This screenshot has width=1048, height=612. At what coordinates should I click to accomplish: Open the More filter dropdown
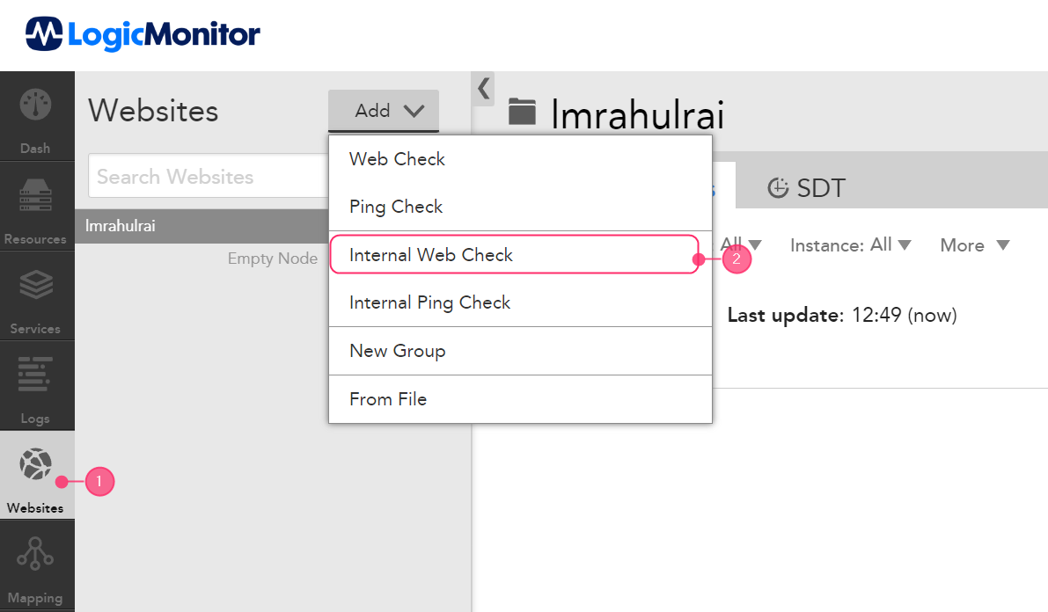(x=974, y=245)
